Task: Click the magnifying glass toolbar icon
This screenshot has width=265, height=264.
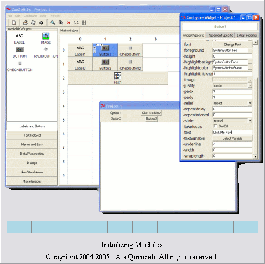Action: [53, 23]
